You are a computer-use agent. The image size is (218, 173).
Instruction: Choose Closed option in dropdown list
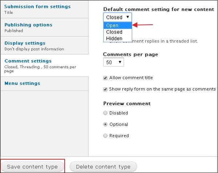click(x=114, y=32)
